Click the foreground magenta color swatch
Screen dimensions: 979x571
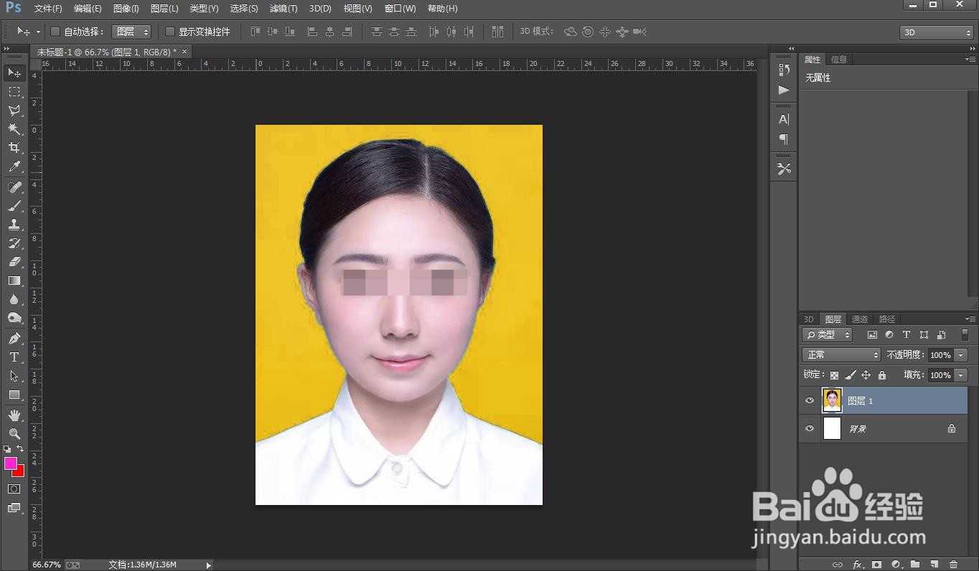(11, 463)
